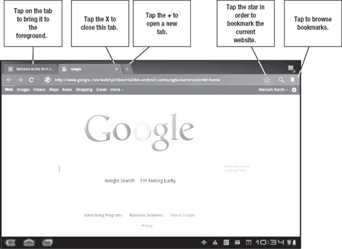Reload the page with refresh icon

pos(32,80)
